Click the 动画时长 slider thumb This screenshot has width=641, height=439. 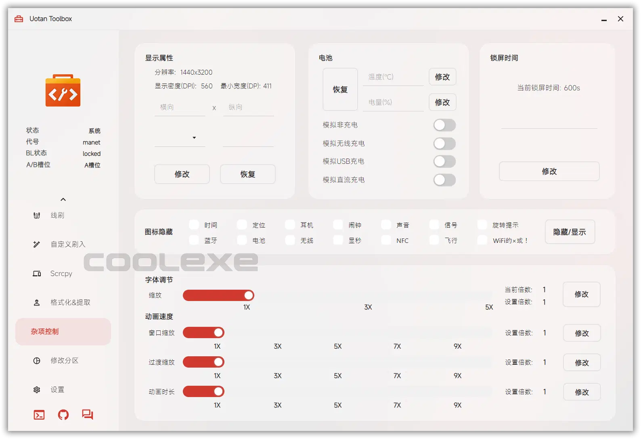(x=218, y=391)
